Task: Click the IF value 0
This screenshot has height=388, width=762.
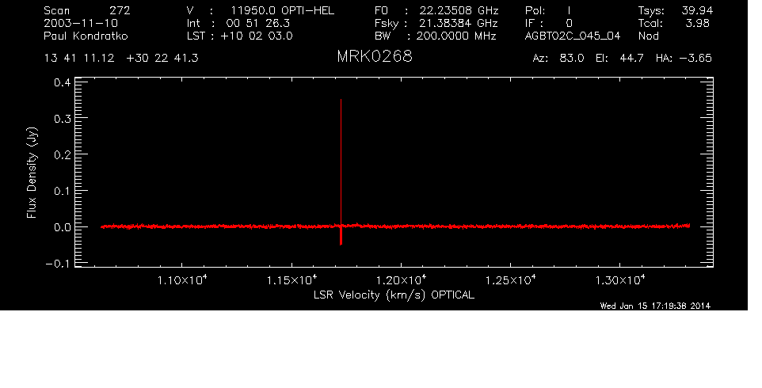Action: [x=569, y=23]
